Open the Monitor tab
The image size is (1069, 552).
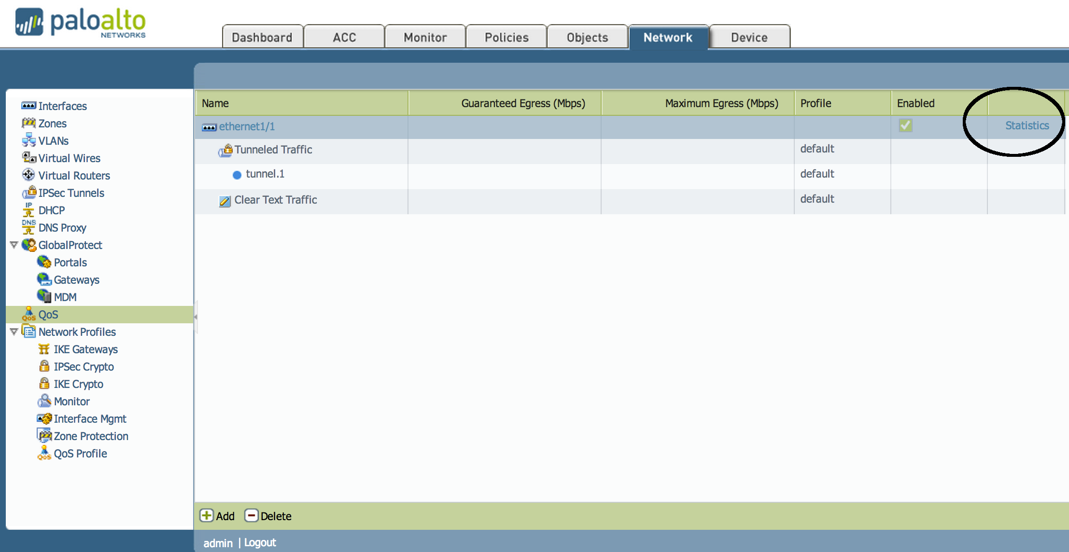pos(425,37)
